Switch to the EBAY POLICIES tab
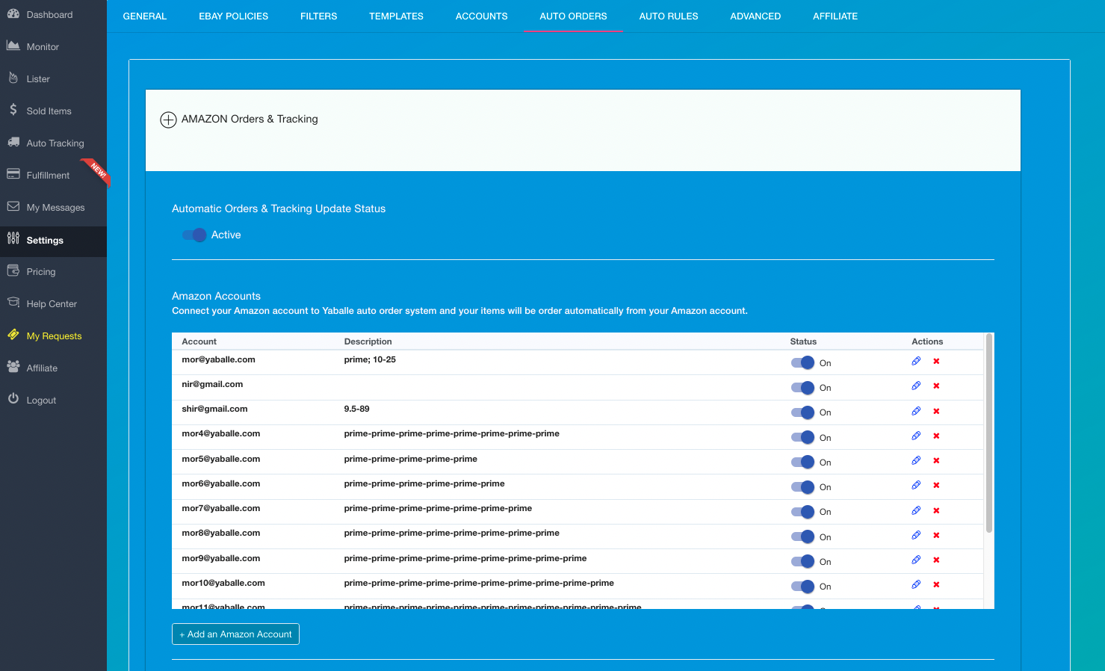Screen dimensions: 1105x671 coord(233,16)
